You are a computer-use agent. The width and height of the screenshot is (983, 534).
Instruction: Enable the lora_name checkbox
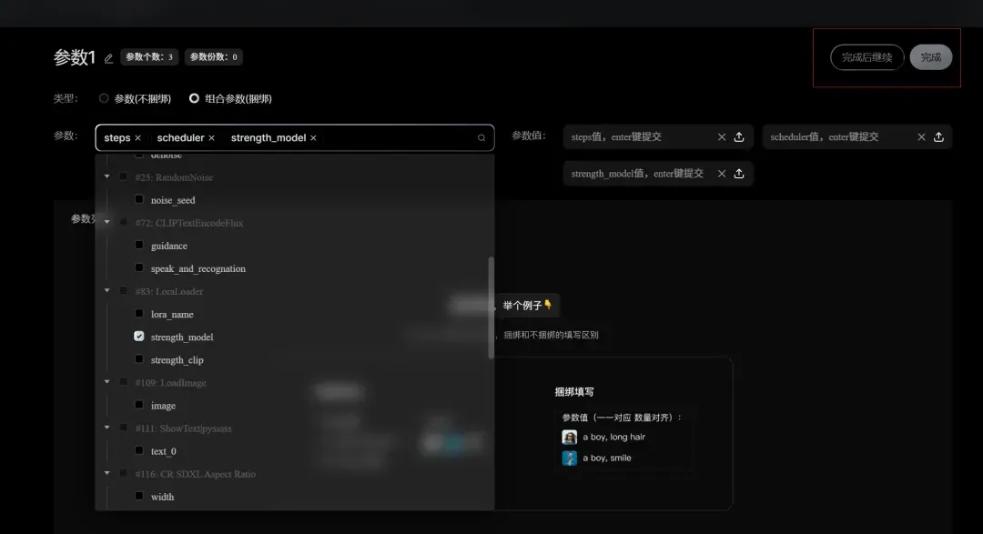point(139,314)
